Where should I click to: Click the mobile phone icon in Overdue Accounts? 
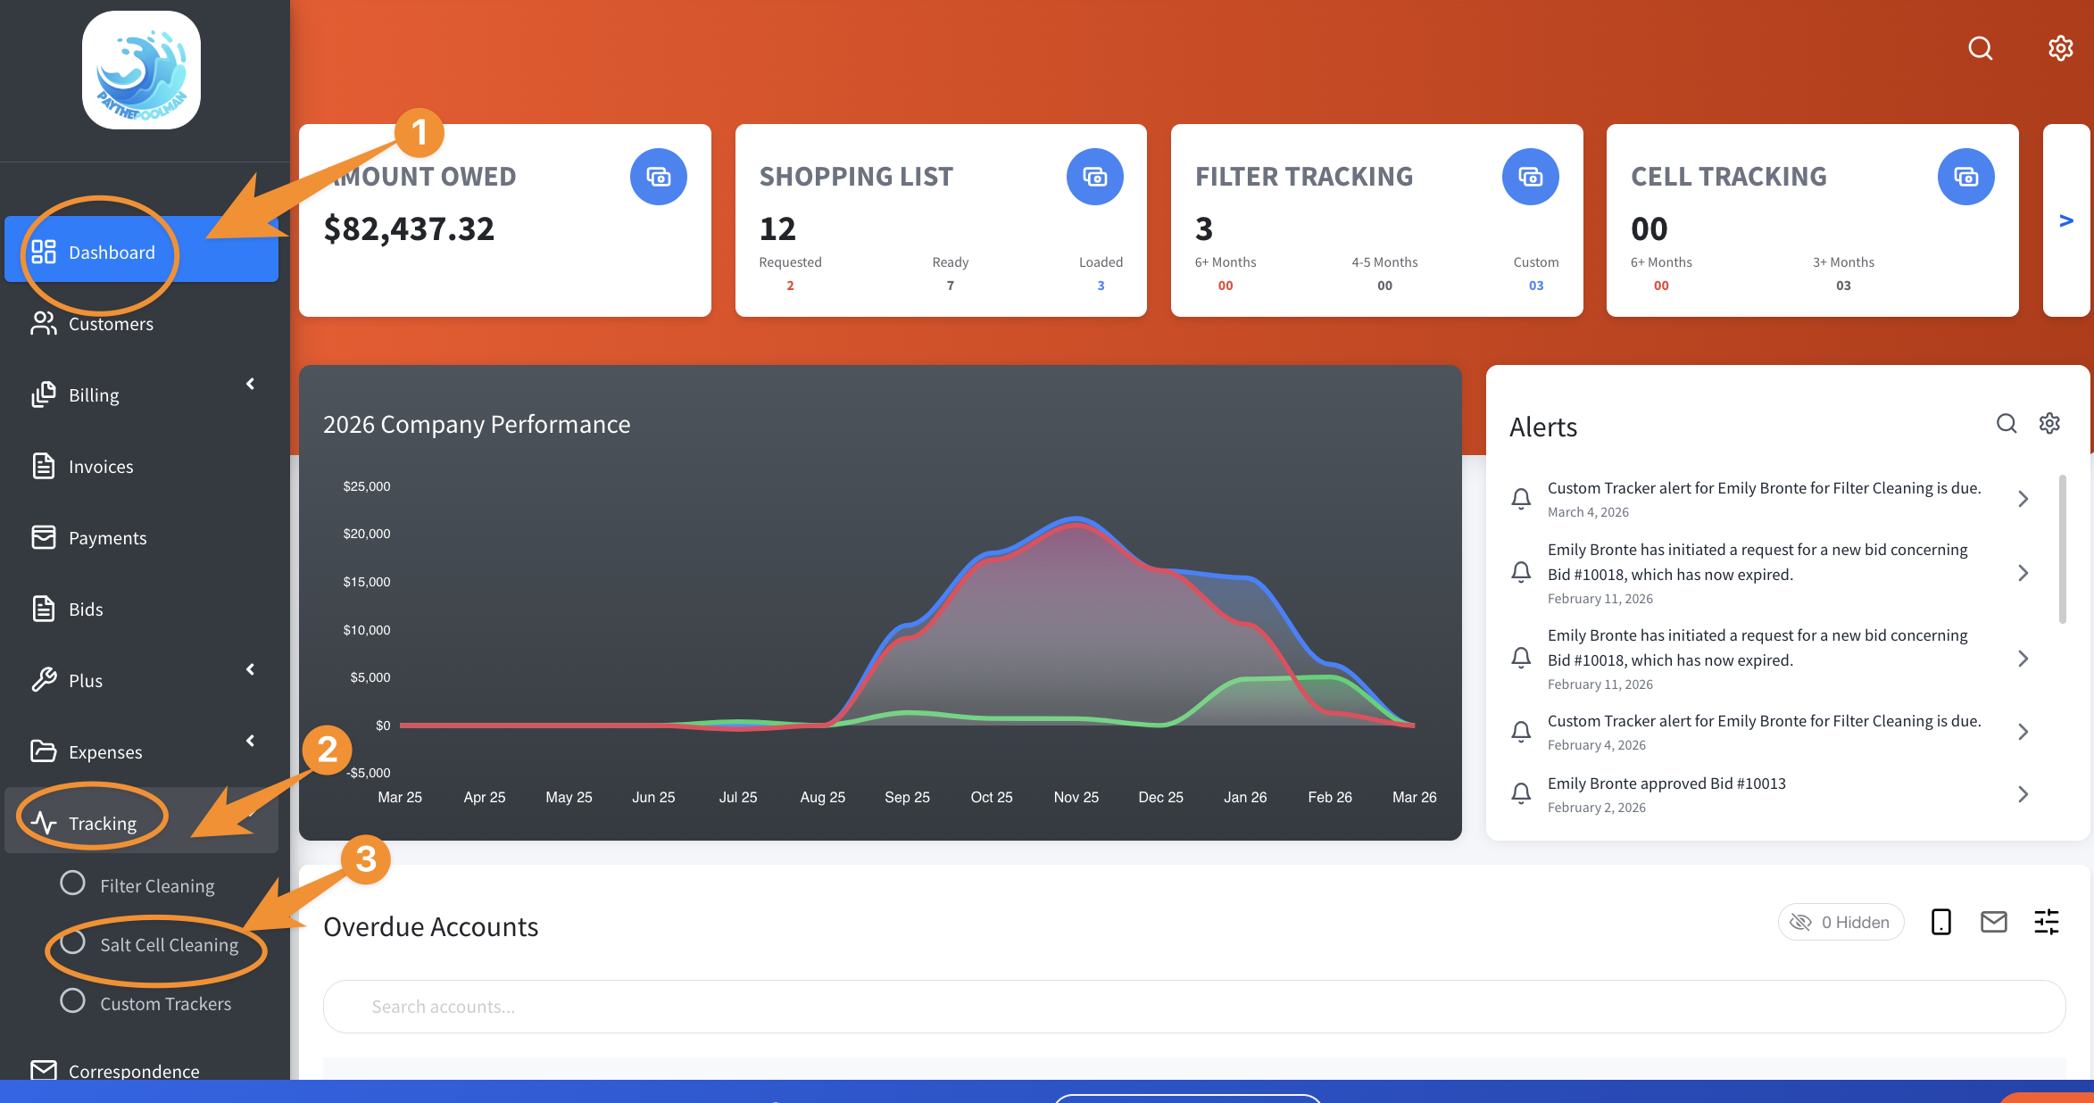tap(1940, 922)
